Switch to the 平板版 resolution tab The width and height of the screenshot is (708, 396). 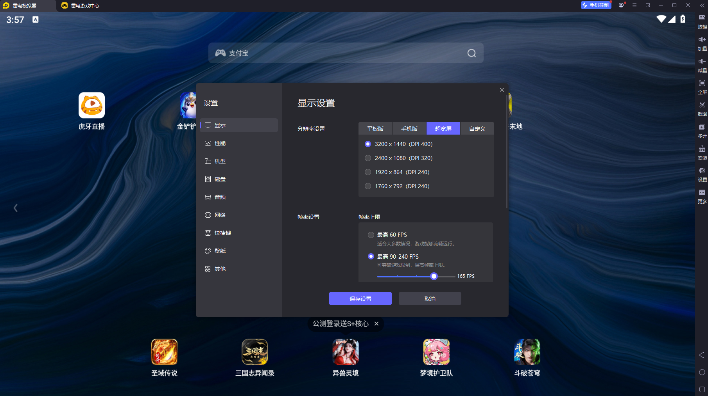375,128
